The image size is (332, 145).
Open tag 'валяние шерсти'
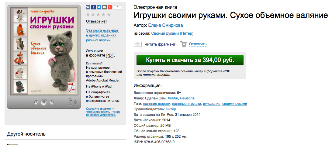point(157,104)
